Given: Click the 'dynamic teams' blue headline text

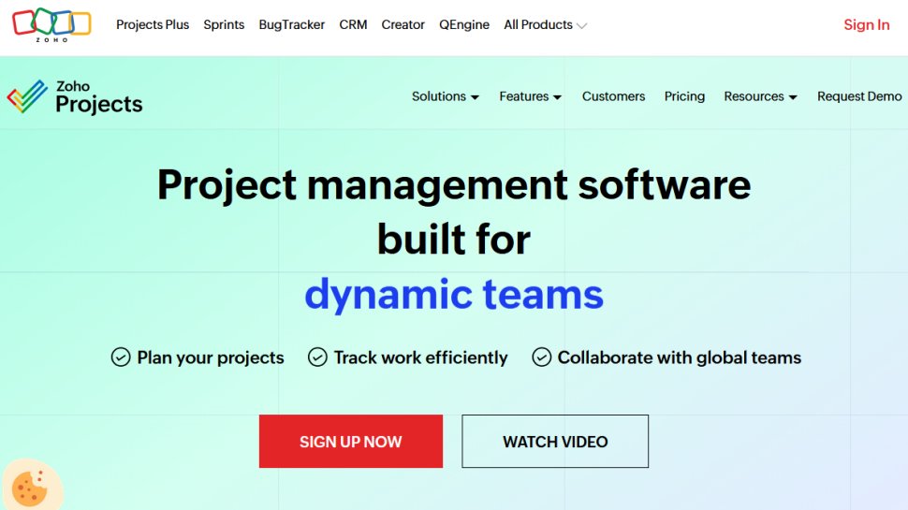Looking at the screenshot, I should click(454, 295).
